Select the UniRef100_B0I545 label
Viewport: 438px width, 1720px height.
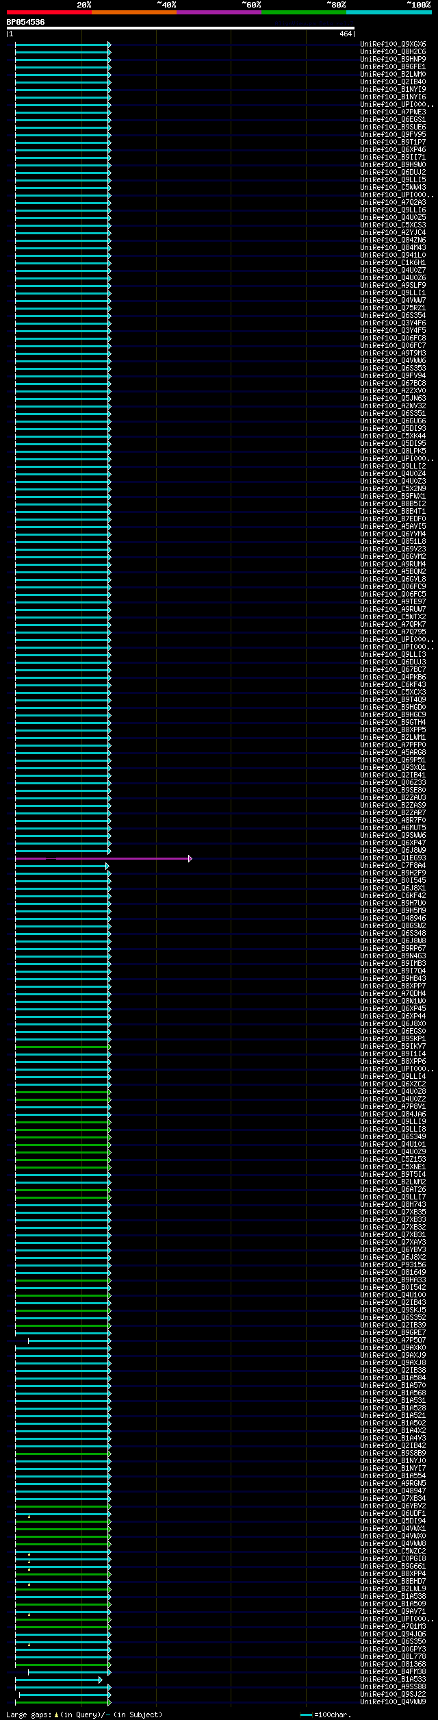click(x=393, y=881)
